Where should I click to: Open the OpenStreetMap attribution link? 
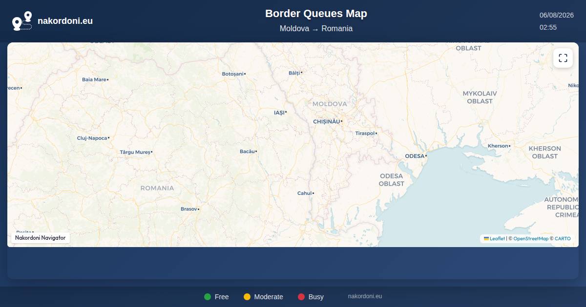[531, 239]
